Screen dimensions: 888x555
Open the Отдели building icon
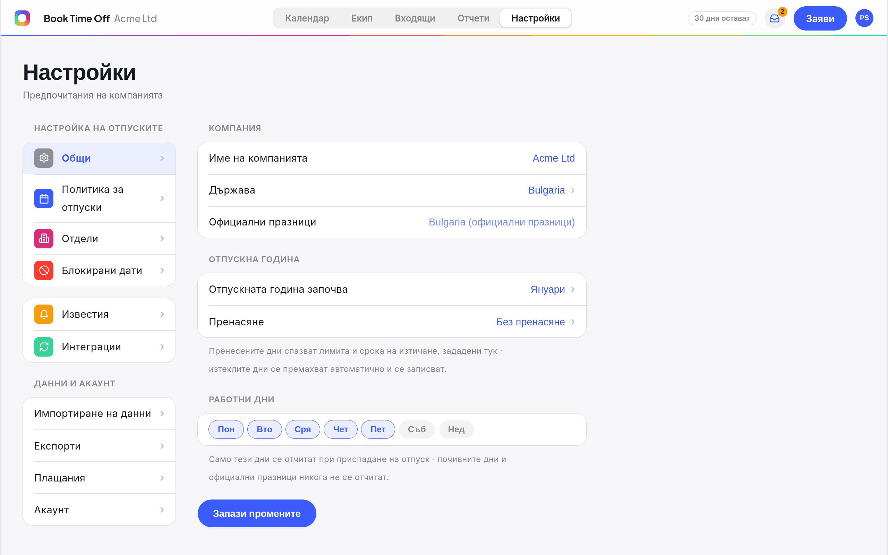pos(44,239)
